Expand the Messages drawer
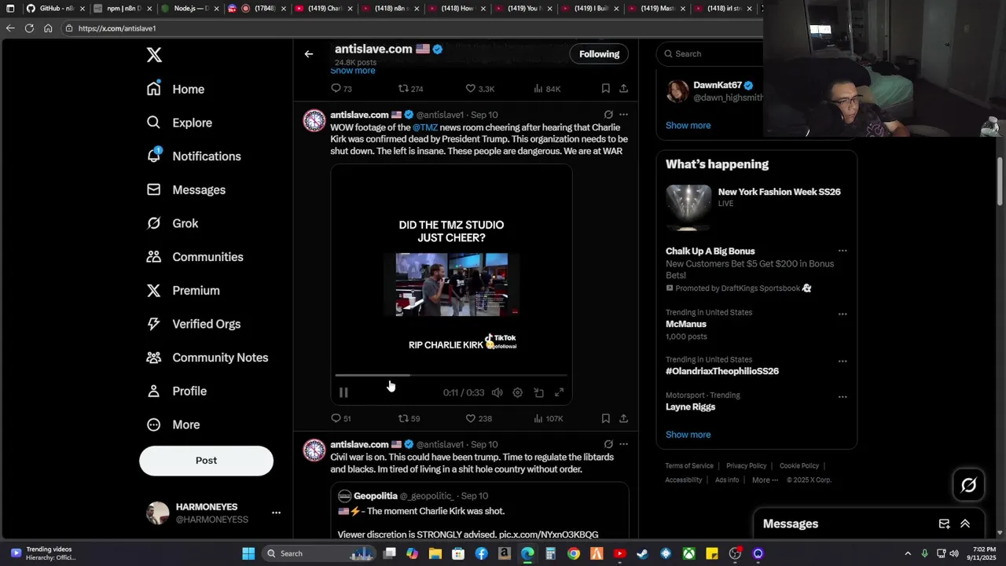Image resolution: width=1006 pixels, height=566 pixels. tap(965, 524)
